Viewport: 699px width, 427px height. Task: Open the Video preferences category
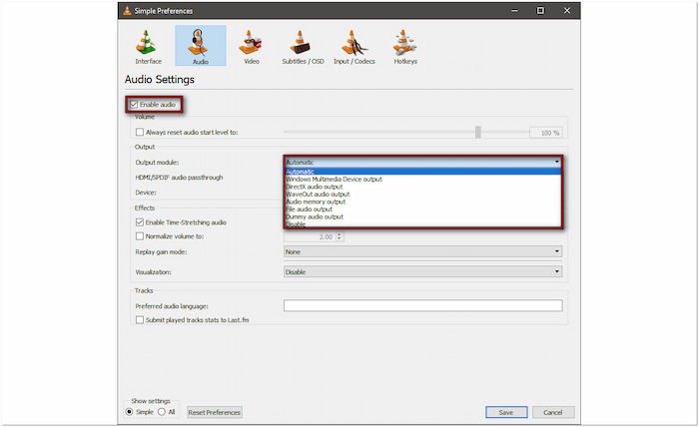tap(251, 46)
